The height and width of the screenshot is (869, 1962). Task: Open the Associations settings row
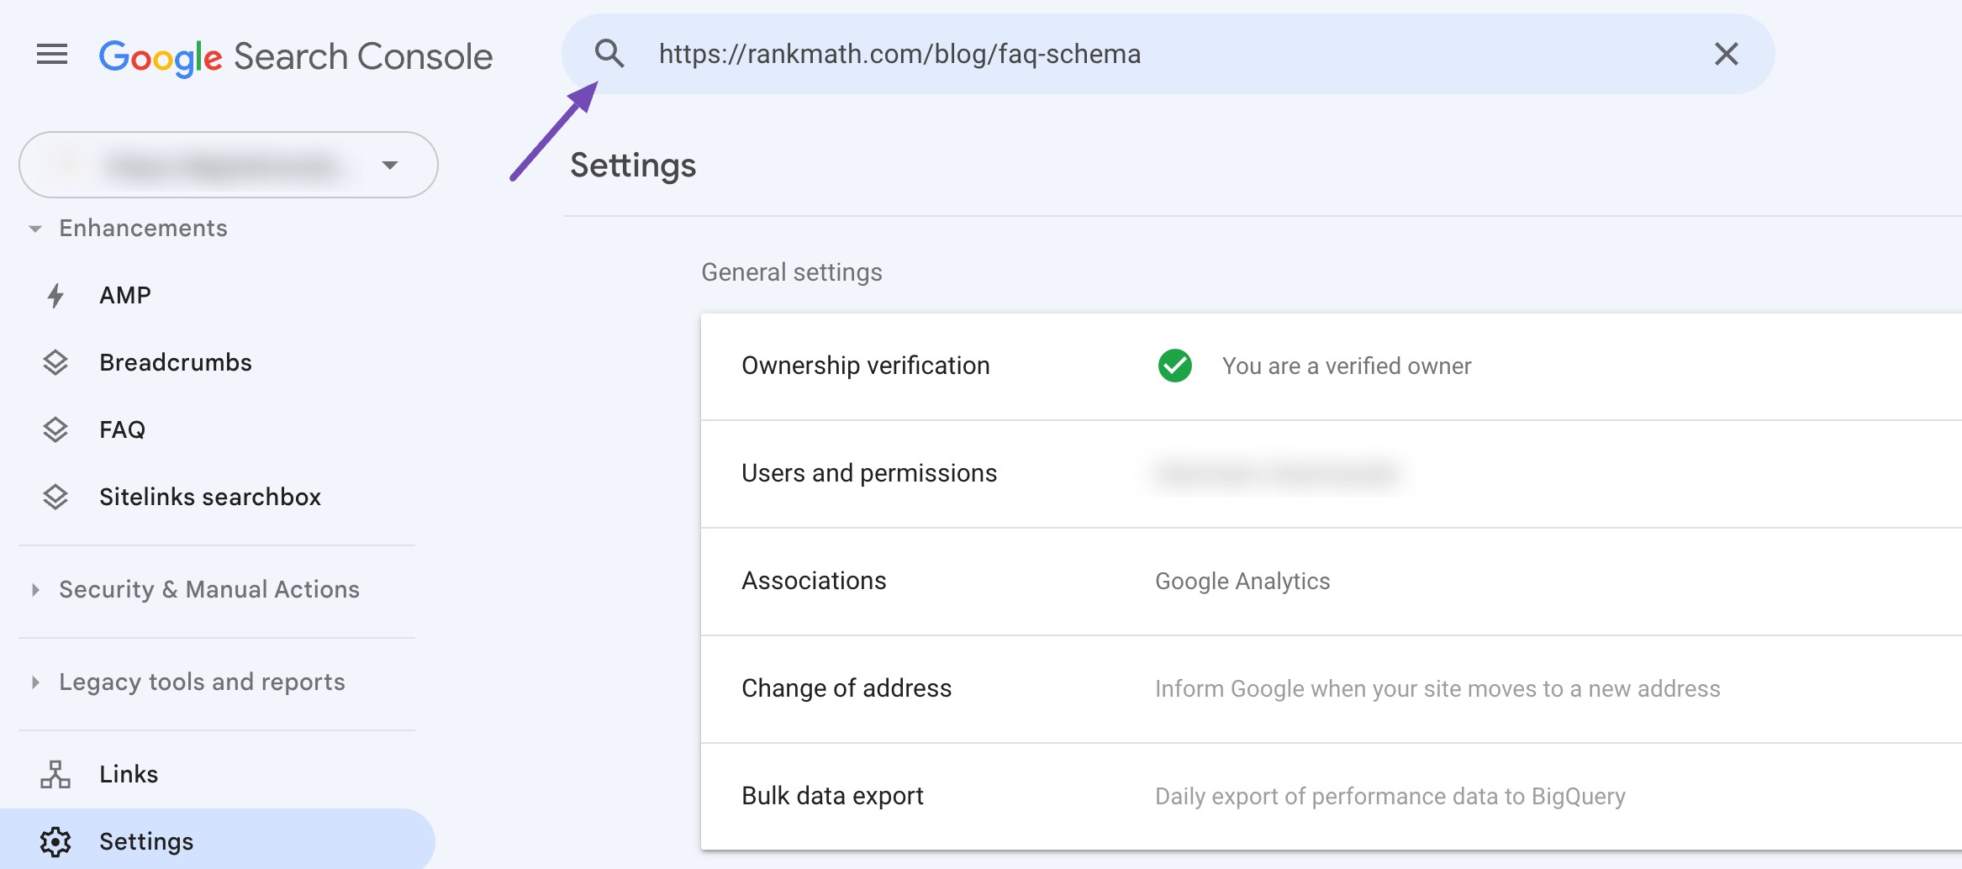pos(1332,581)
